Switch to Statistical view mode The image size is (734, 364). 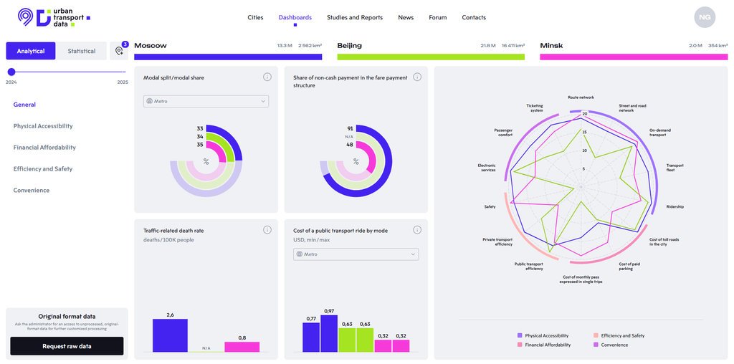tap(81, 51)
